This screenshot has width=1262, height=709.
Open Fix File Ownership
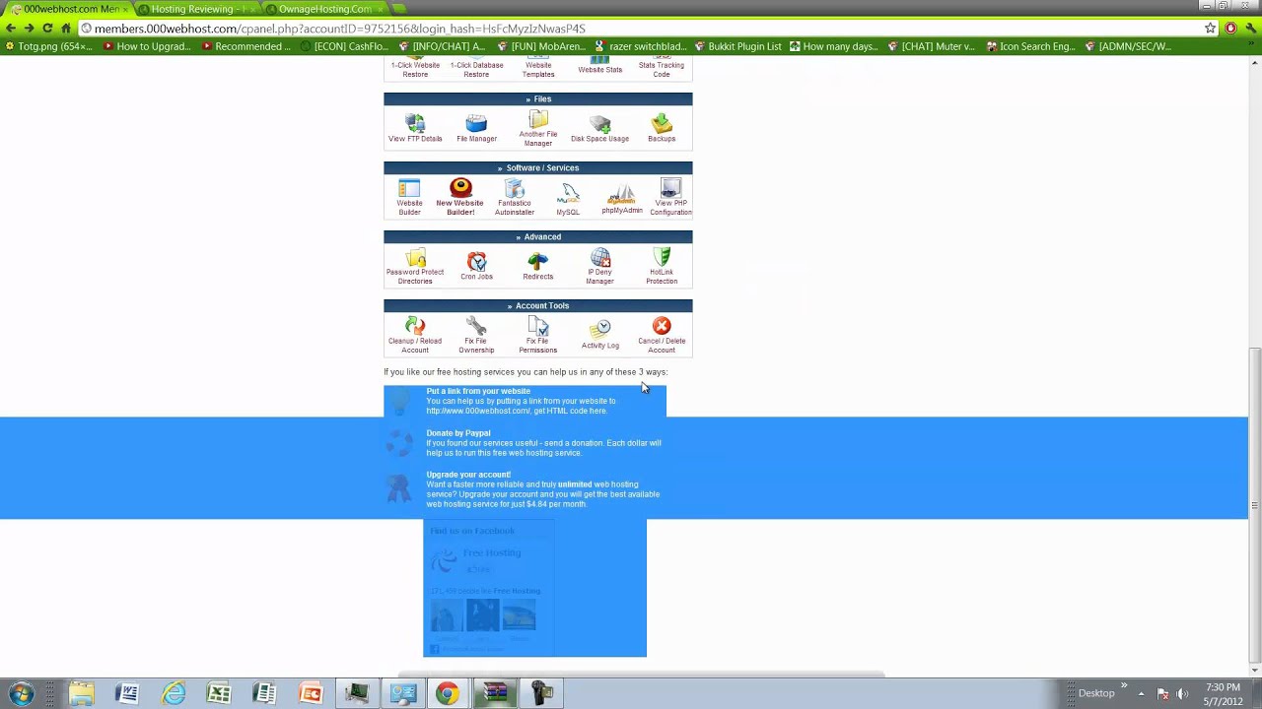click(476, 336)
